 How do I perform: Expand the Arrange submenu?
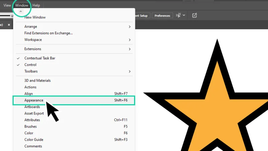[74, 27]
